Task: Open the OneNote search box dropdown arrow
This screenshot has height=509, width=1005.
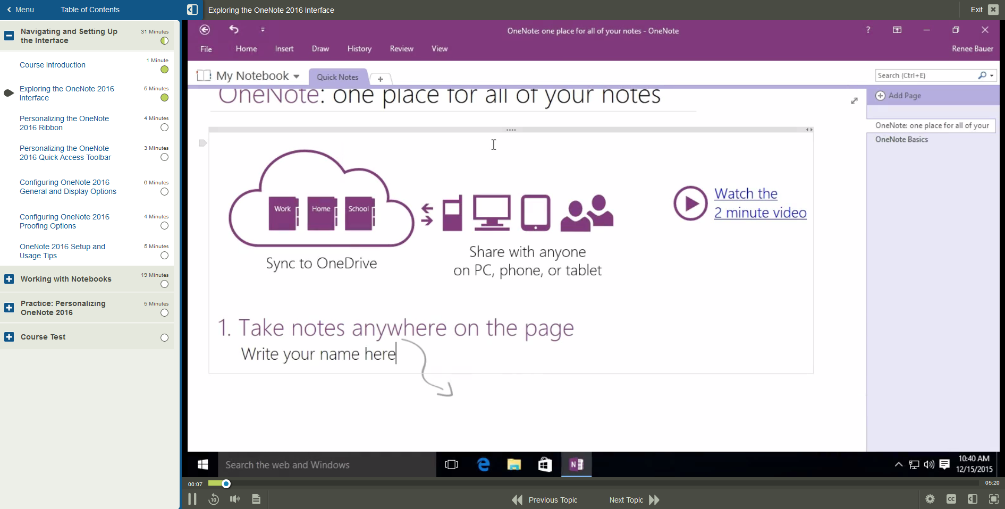Action: (992, 75)
